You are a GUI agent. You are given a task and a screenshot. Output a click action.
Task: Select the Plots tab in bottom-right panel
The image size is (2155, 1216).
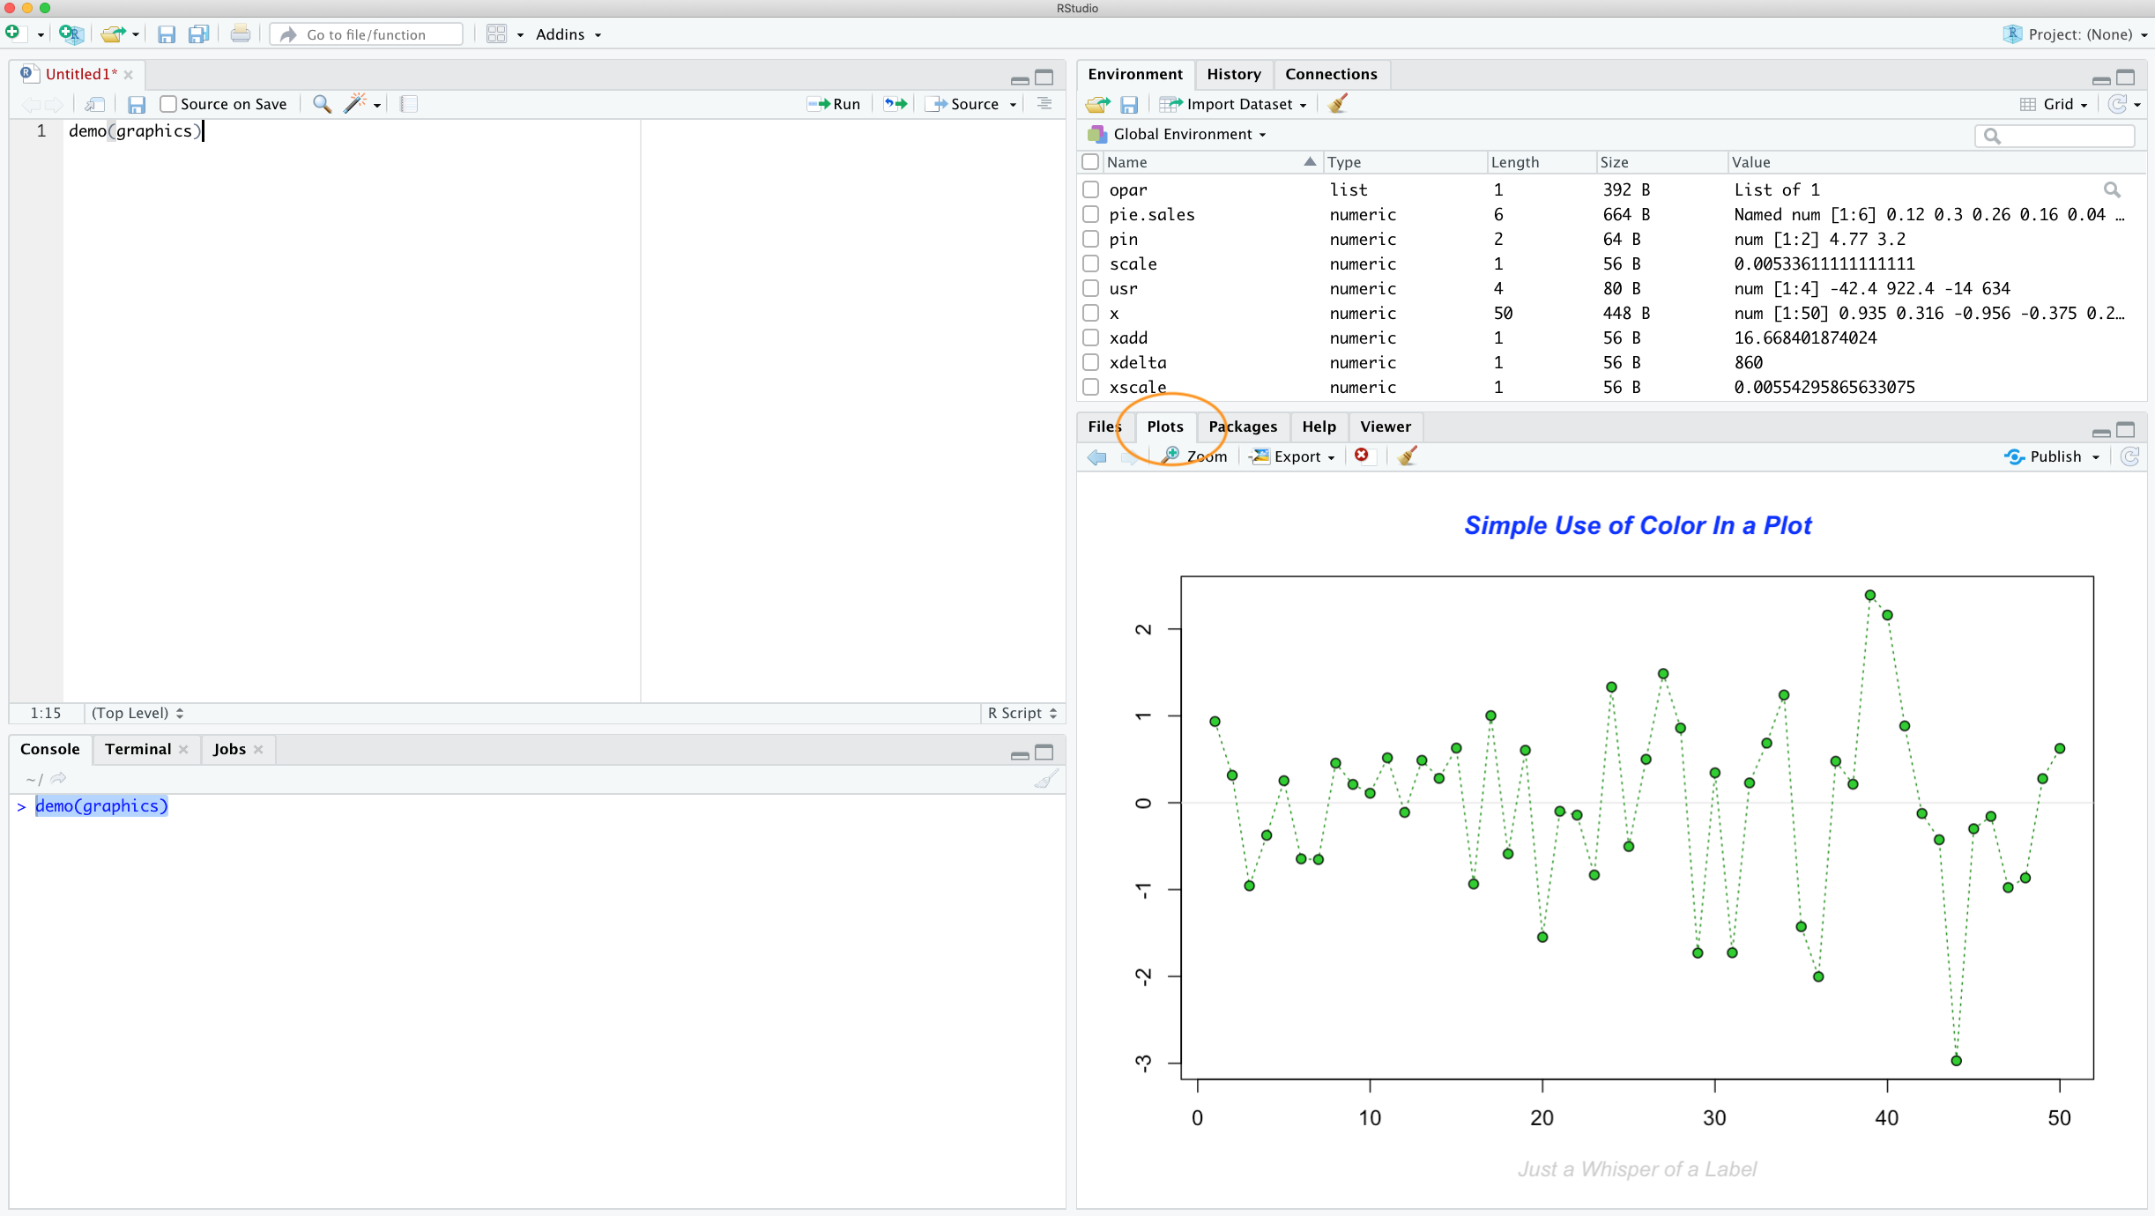1165,426
